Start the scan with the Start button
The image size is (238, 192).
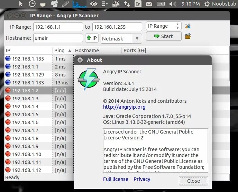[164, 36]
